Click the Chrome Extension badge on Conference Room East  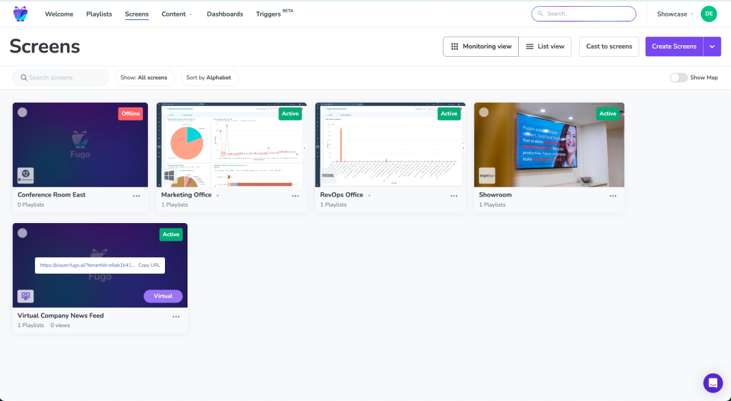[x=27, y=174]
